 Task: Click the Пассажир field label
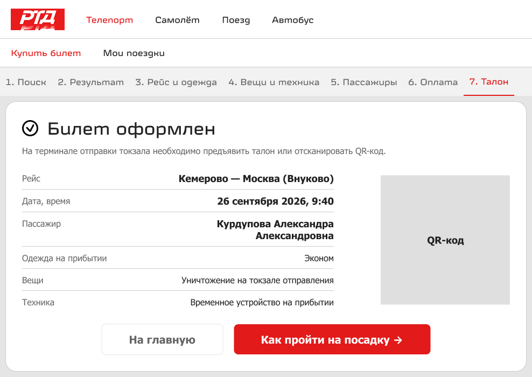(x=41, y=224)
